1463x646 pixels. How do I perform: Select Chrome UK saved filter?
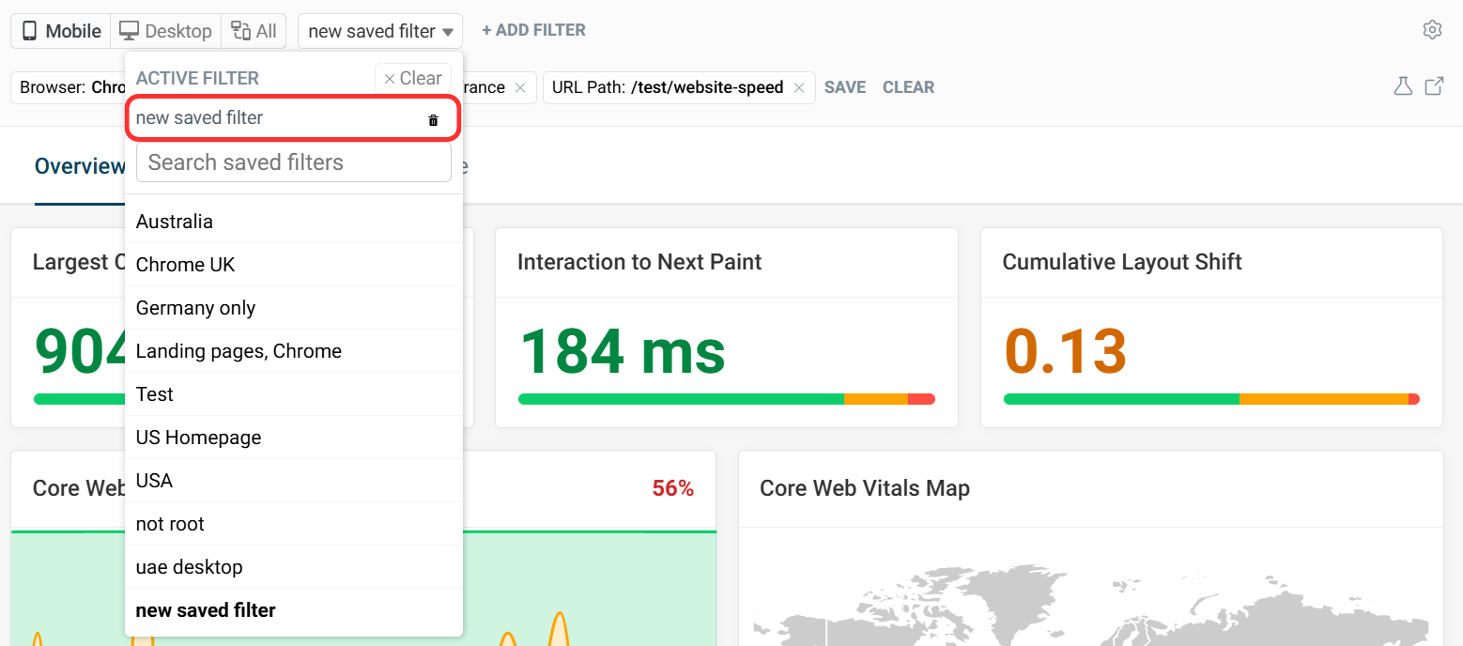185,265
